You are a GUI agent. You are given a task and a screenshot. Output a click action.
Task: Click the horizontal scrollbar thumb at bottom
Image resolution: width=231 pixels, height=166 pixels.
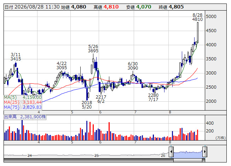tap(188, 160)
